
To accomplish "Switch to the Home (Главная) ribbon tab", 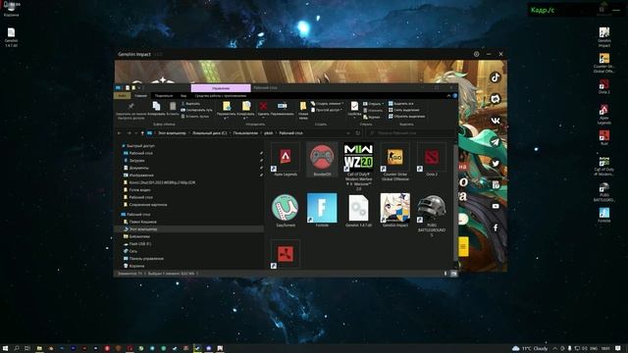I will (x=140, y=96).
